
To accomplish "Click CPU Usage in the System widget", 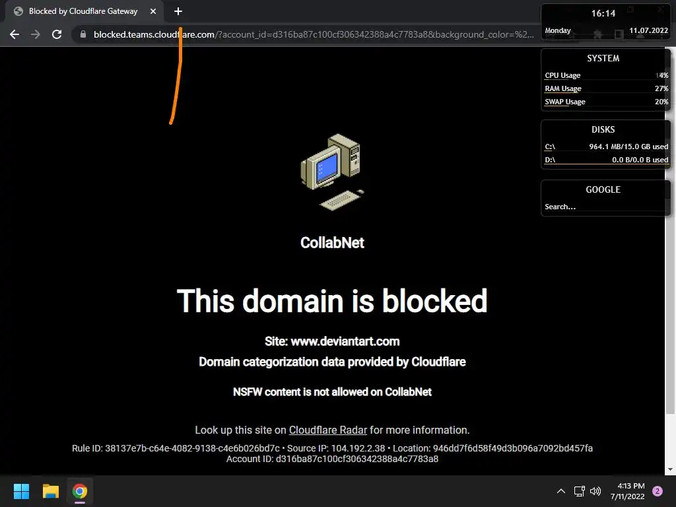I will (x=606, y=75).
